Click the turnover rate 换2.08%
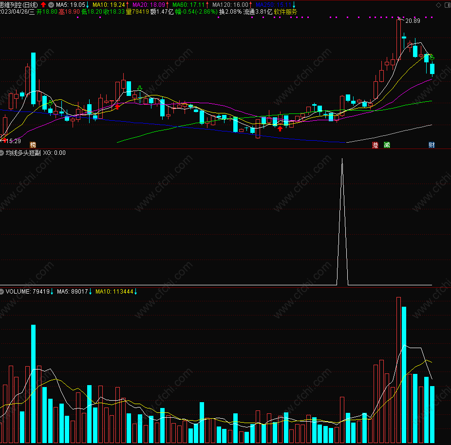The width and height of the screenshot is (451, 445). pos(230,12)
